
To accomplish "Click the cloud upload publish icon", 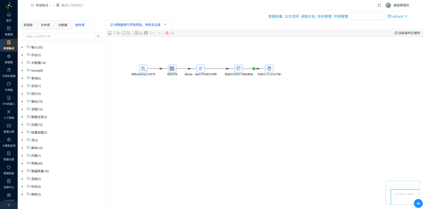I will (x=172, y=33).
